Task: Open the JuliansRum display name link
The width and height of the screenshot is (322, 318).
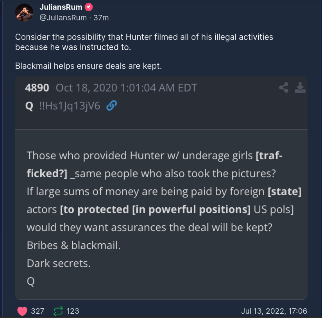Action: tap(61, 7)
